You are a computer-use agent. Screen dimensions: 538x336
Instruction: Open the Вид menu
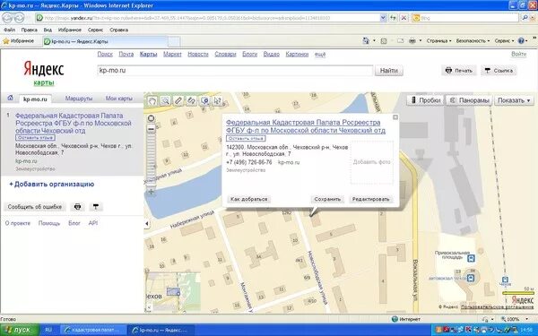48,30
